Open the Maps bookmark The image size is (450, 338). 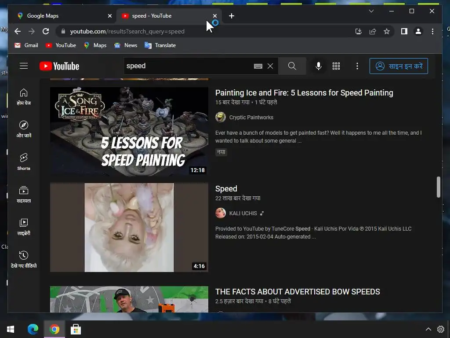[95, 45]
